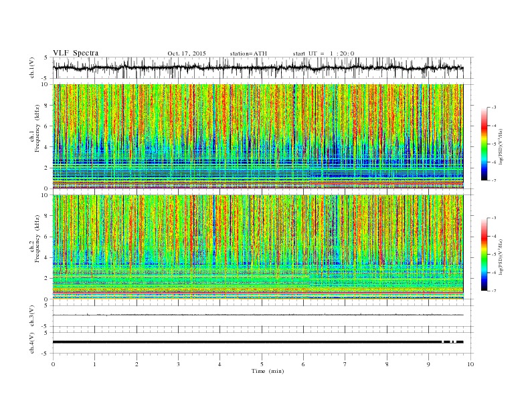Click the "-5" label on ch.1 colorbar
The width and height of the screenshot is (530, 409).
[x=493, y=144]
